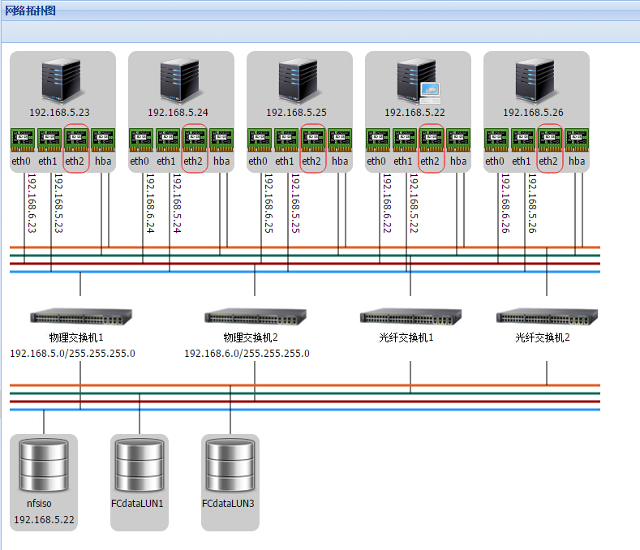This screenshot has height=550, width=640.
Task: Select the 192.168.5.24 server icon
Action: pos(180,79)
